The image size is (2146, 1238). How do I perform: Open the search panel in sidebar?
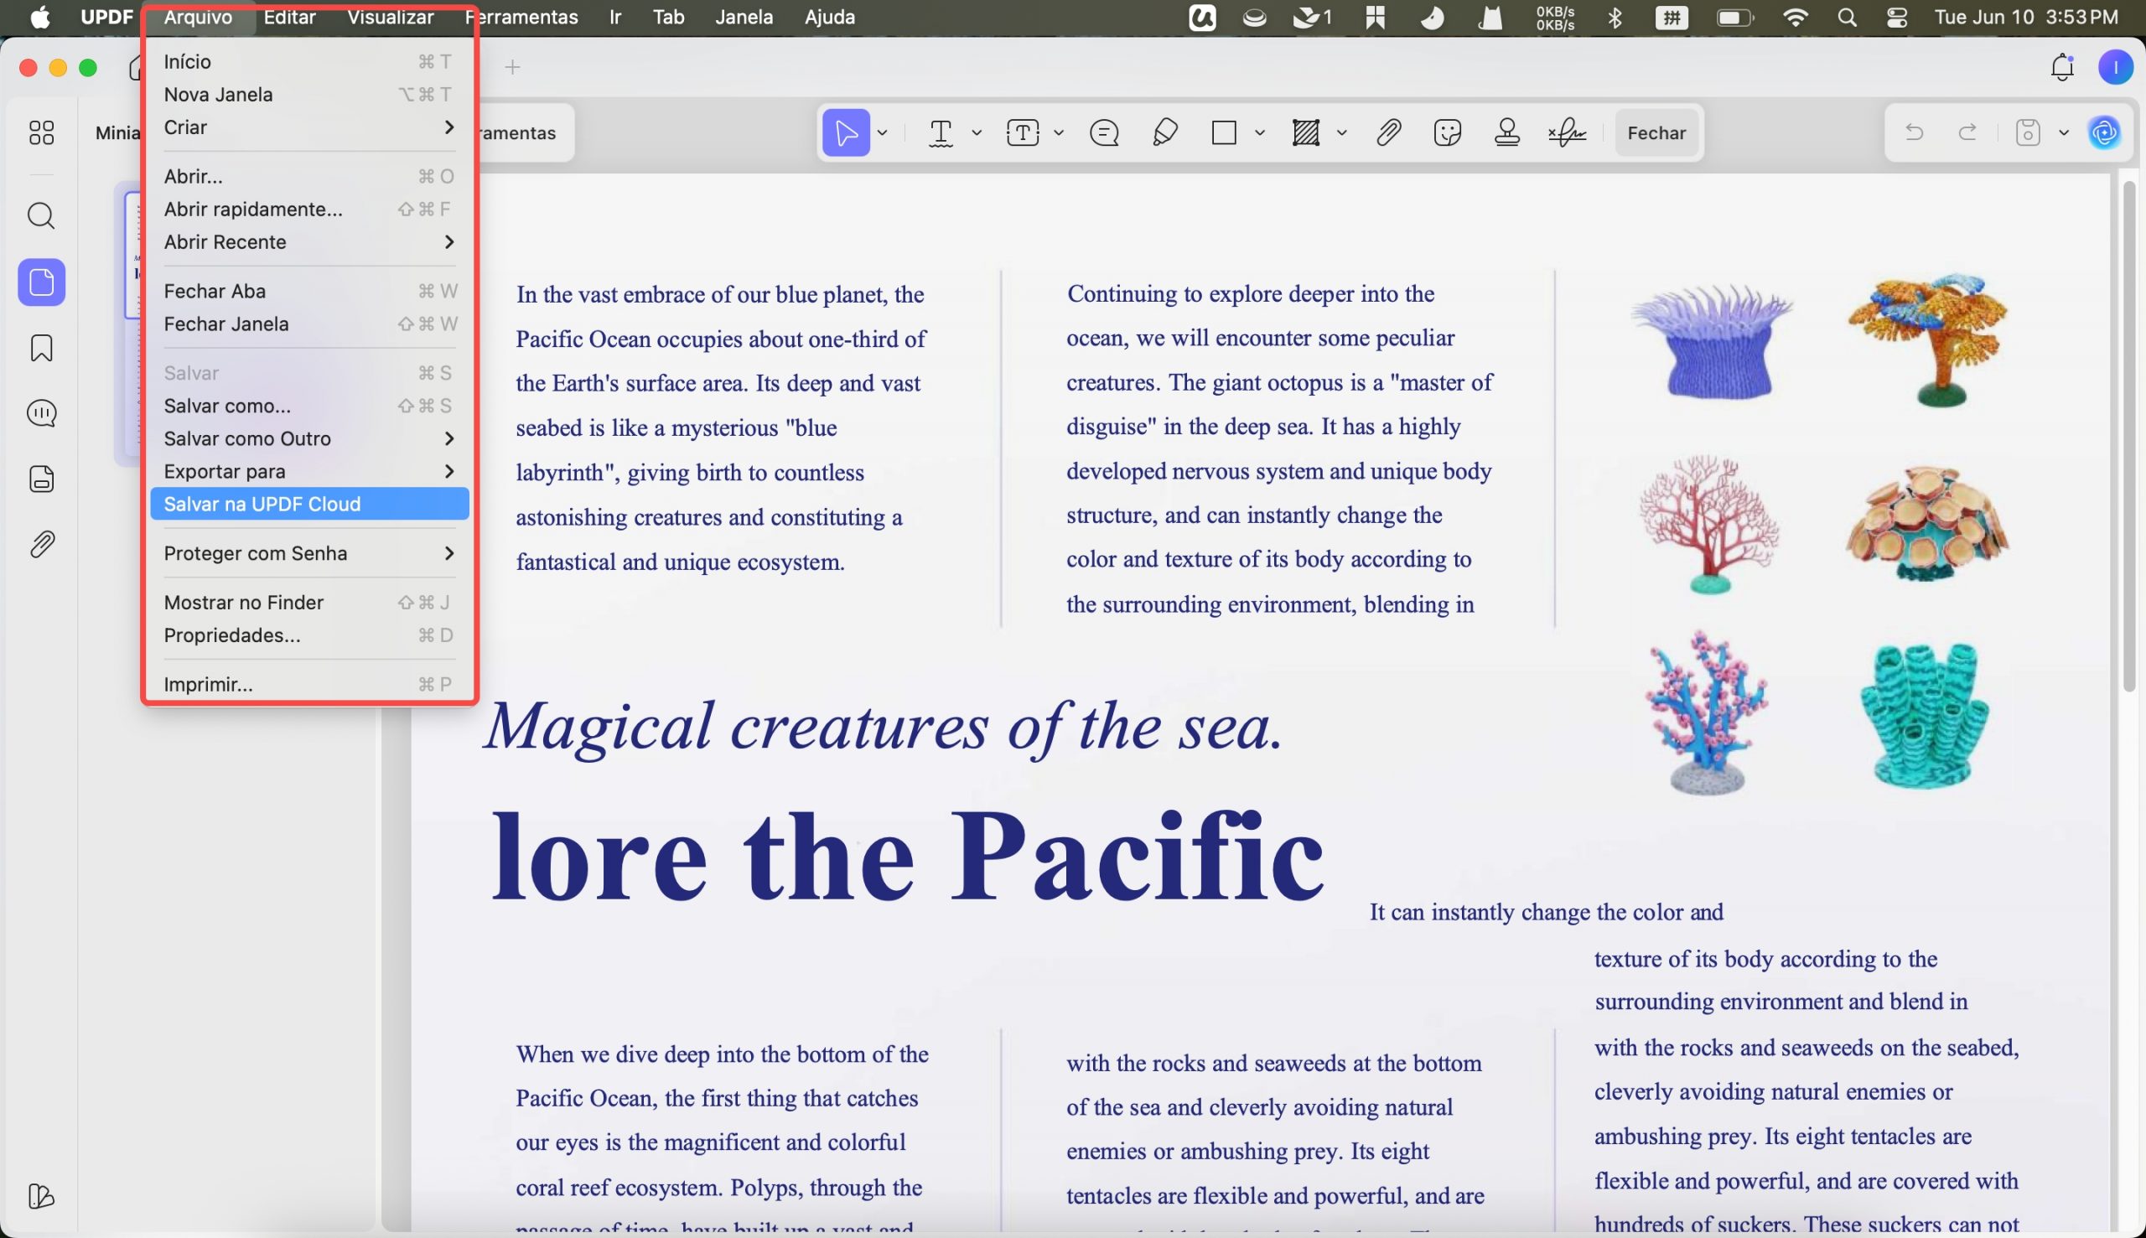tap(42, 216)
